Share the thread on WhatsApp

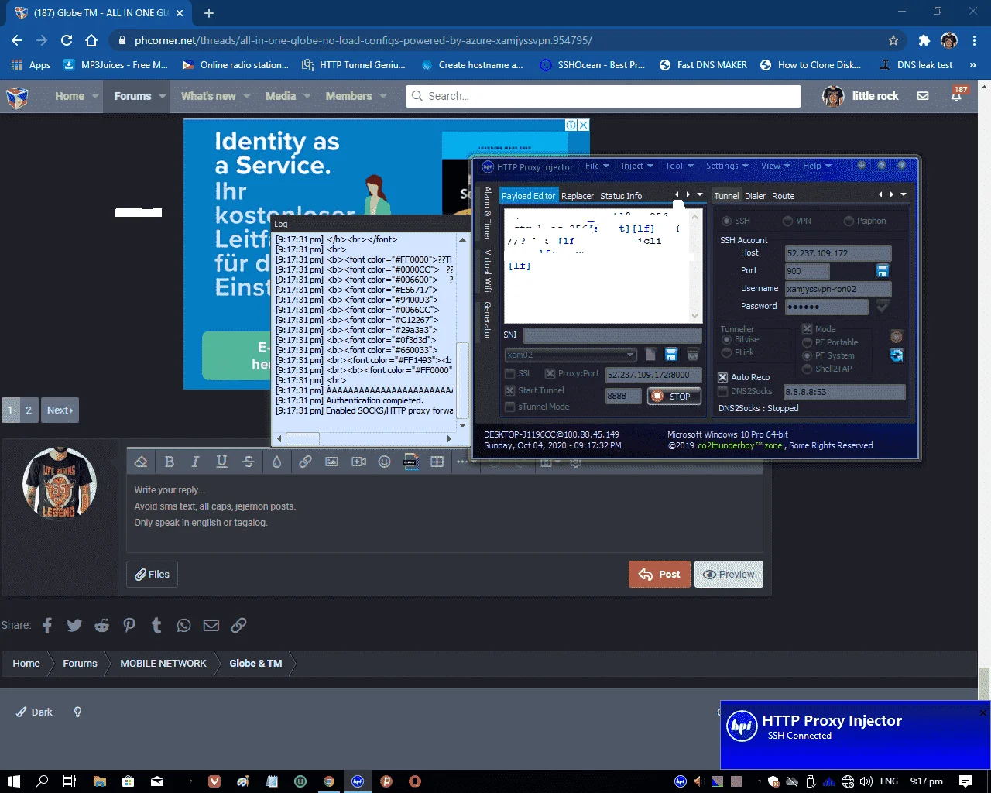[x=183, y=625]
